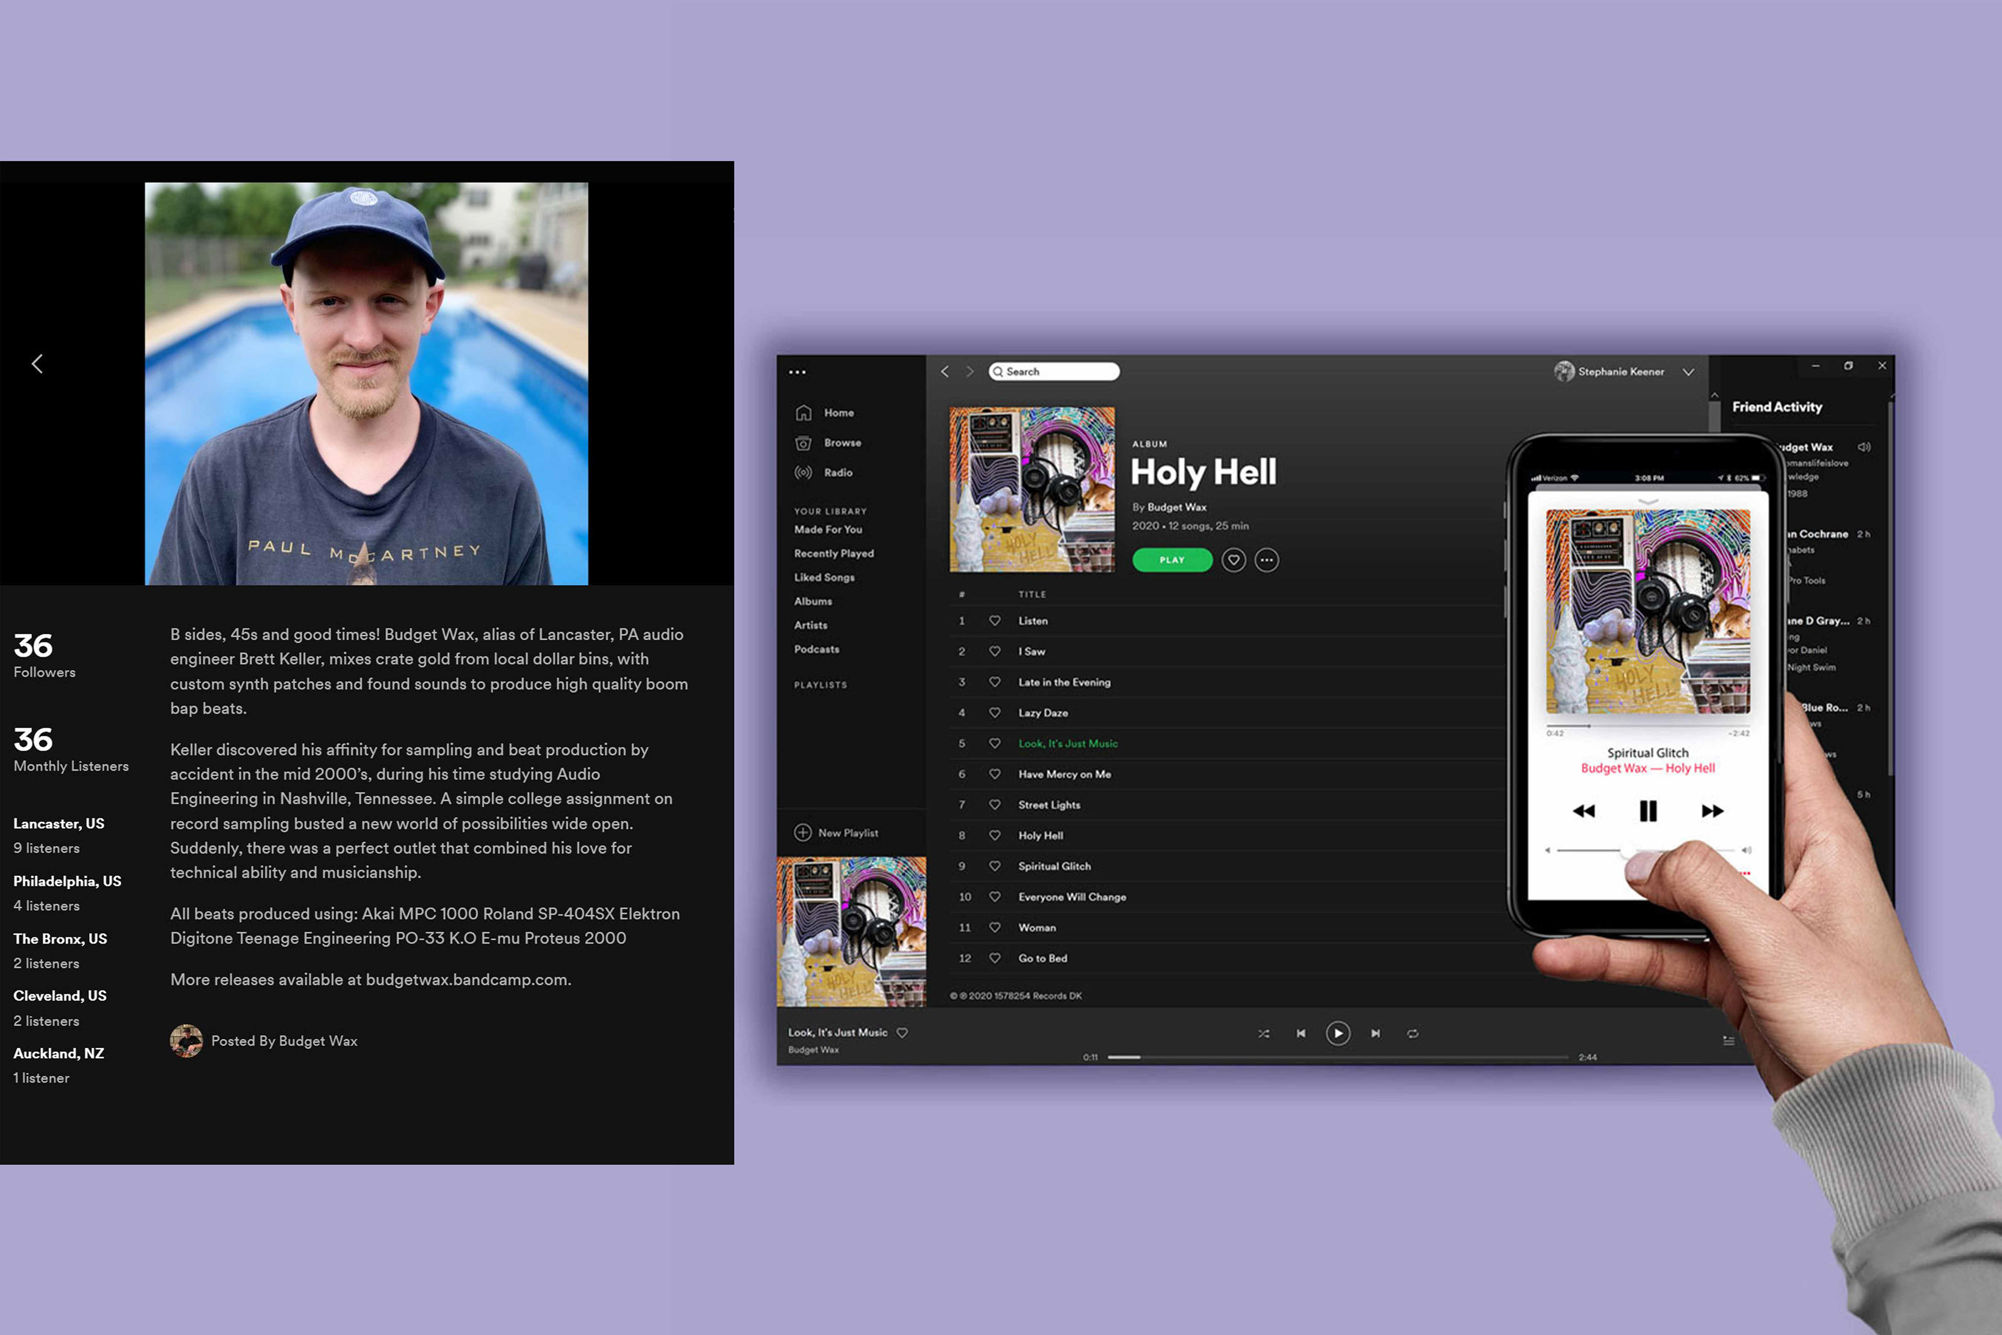
Task: Focus the Search field
Action: click(x=1054, y=371)
